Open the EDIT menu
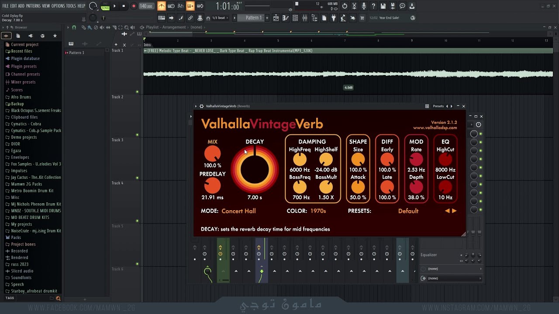559x314 pixels. [x=14, y=6]
